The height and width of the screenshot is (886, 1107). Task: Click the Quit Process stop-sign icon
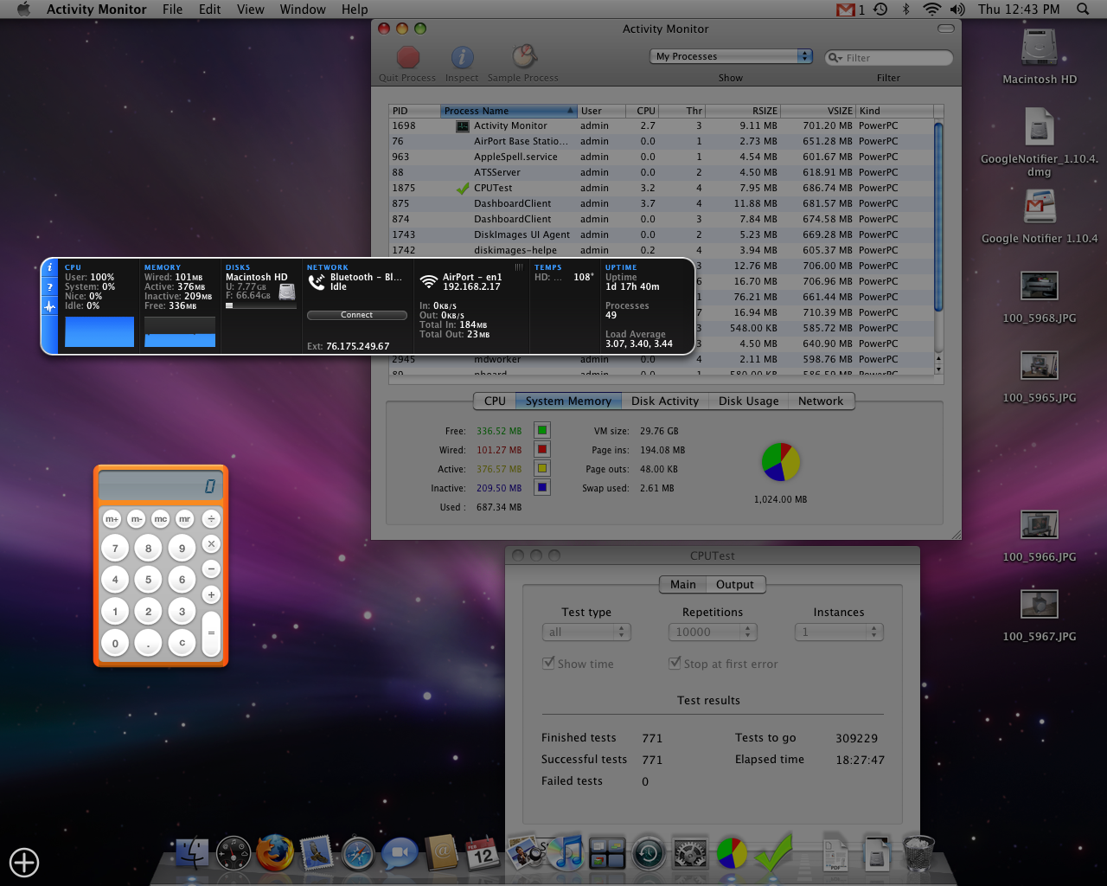[407, 58]
